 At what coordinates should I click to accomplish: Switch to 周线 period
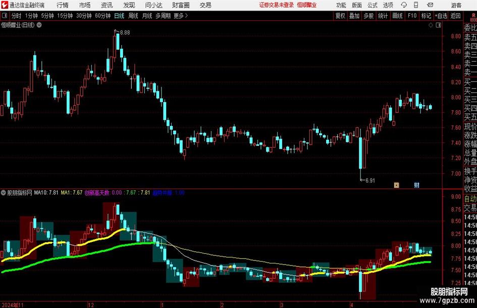(133, 16)
